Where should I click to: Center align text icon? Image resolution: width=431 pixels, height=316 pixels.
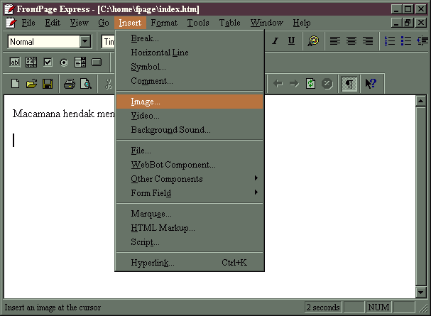[x=351, y=41]
